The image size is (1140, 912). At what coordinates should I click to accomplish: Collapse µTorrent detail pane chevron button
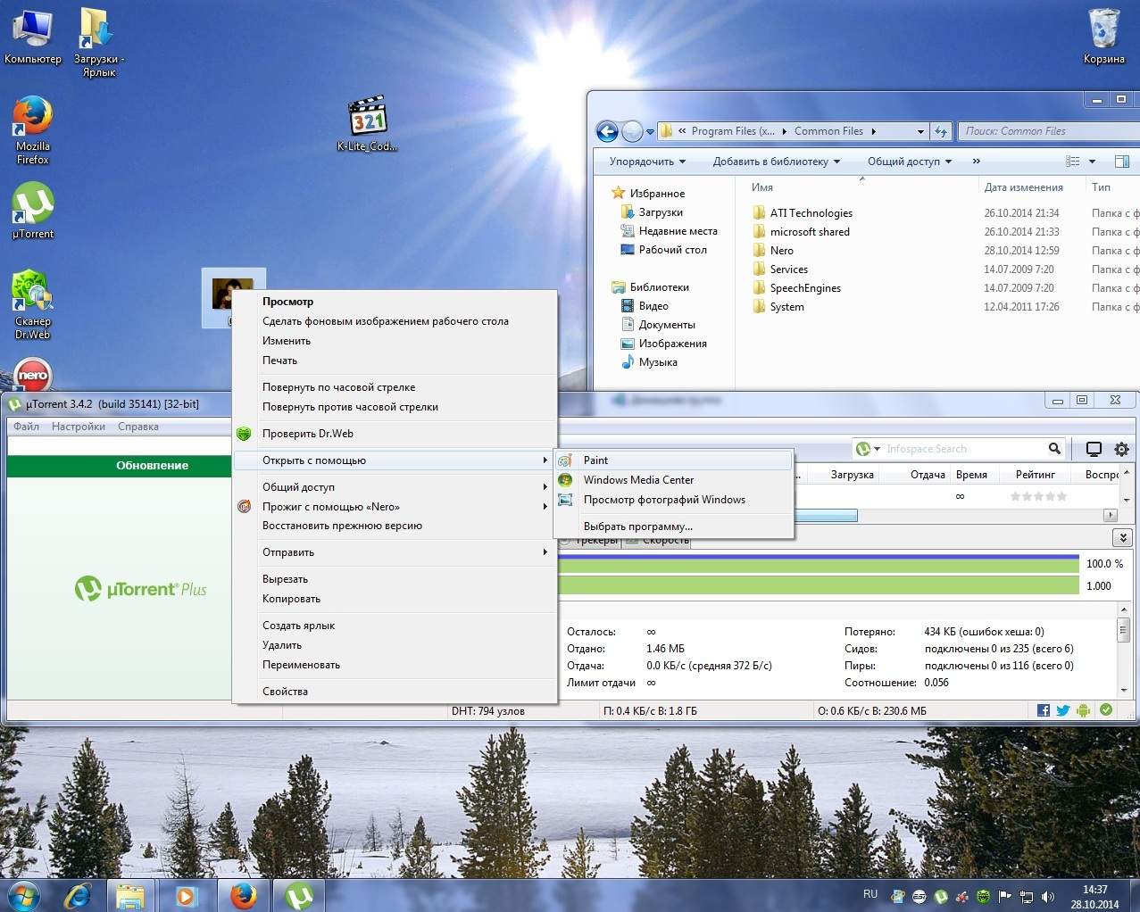click(1122, 537)
